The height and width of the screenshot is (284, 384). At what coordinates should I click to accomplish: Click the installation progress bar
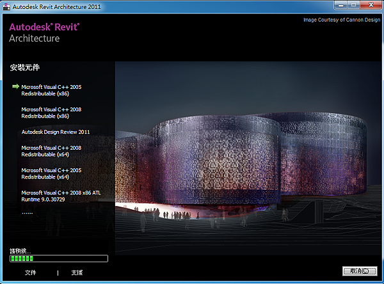pyautogui.click(x=59, y=258)
